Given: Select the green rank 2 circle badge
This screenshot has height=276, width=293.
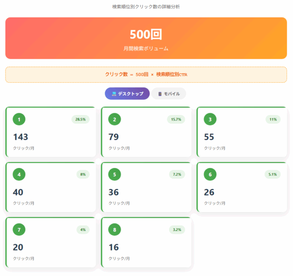Looking at the screenshot, I should 115,119.
